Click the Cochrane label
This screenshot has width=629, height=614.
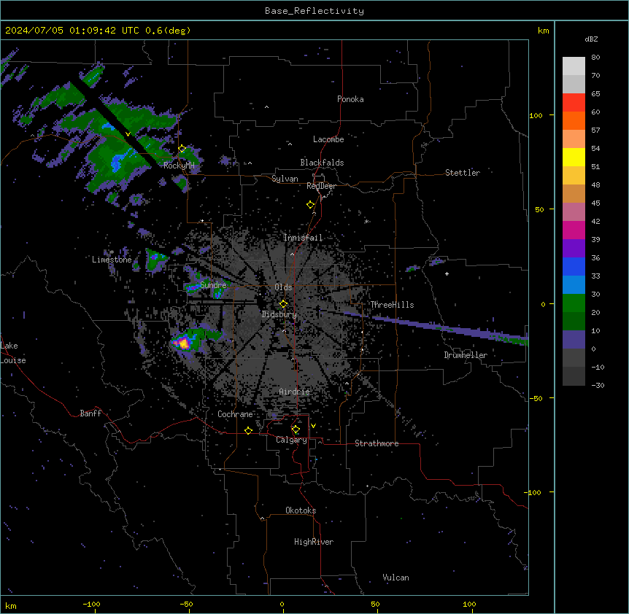coord(235,414)
